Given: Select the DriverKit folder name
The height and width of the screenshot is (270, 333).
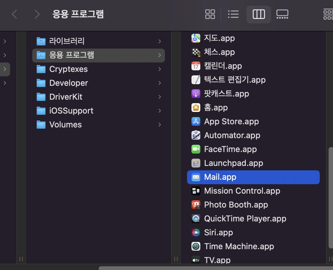Looking at the screenshot, I should pos(66,97).
